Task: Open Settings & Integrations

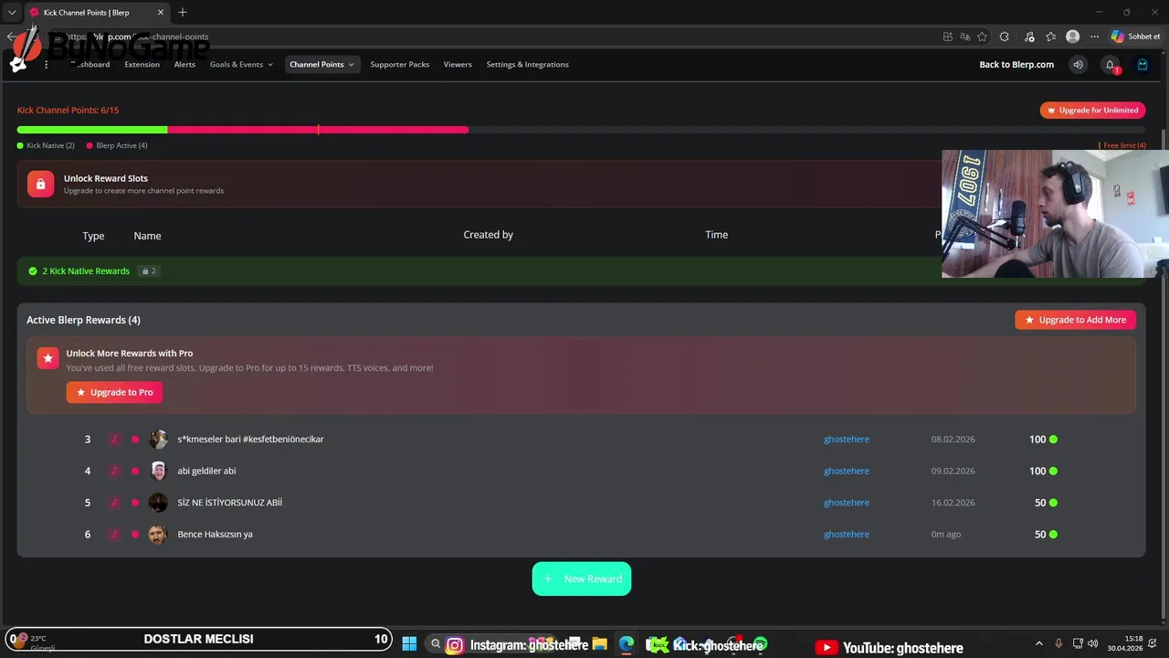Action: (527, 65)
